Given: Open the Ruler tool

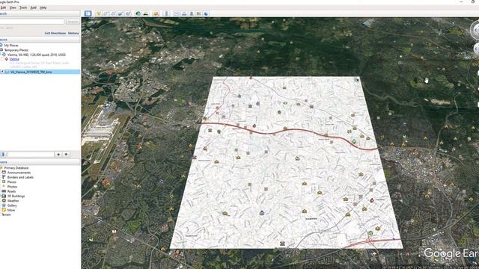Looking at the screenshot, I should click(x=166, y=13).
